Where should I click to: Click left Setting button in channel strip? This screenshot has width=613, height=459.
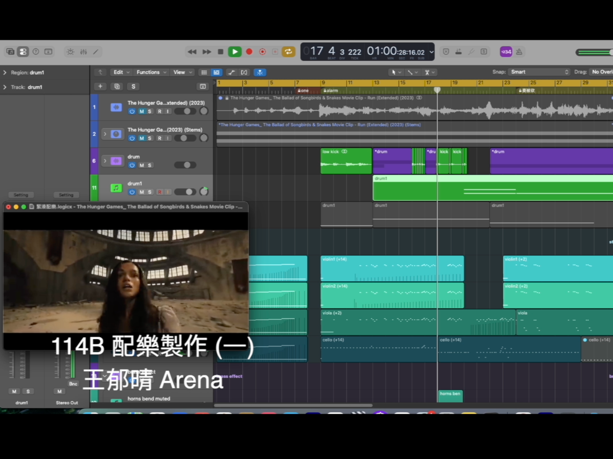(21, 195)
